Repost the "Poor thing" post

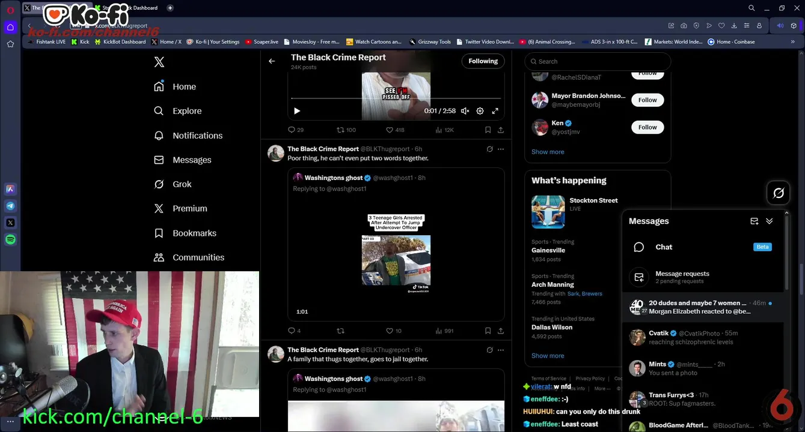(341, 331)
